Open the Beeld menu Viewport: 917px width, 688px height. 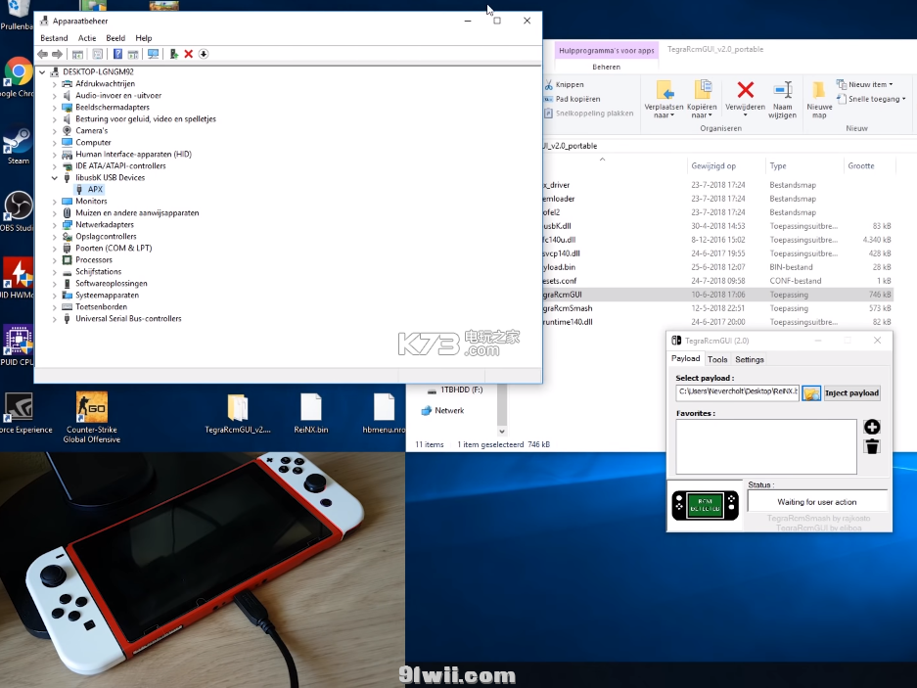pos(115,38)
